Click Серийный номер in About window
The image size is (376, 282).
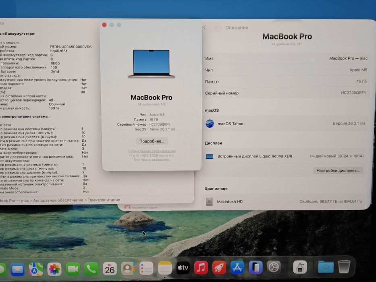coord(143,124)
